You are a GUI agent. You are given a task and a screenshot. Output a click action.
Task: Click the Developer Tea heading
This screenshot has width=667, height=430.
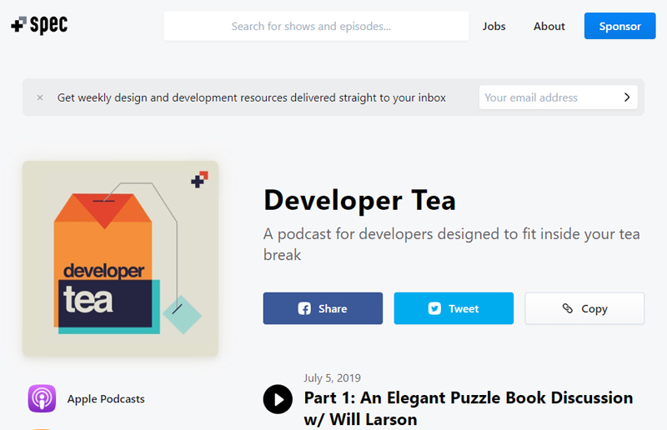(x=359, y=200)
